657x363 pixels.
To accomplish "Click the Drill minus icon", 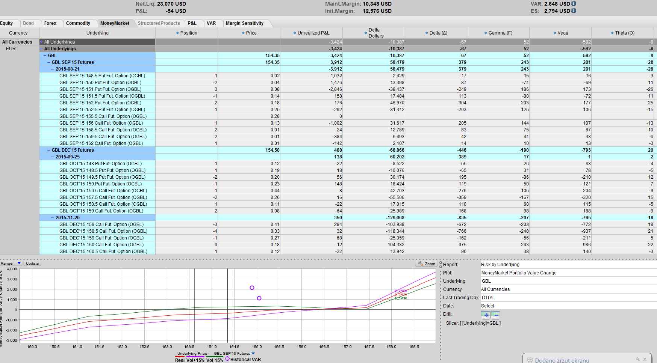I will (x=495, y=315).
